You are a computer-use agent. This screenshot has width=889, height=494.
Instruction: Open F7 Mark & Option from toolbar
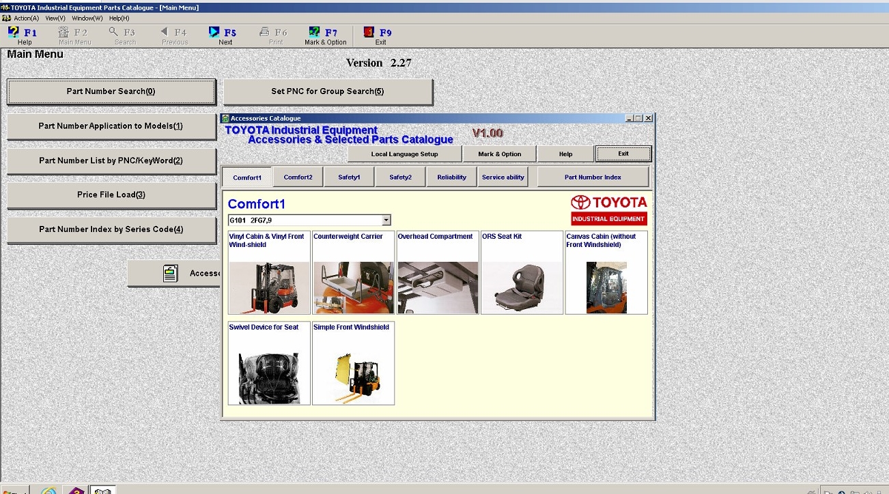[325, 36]
